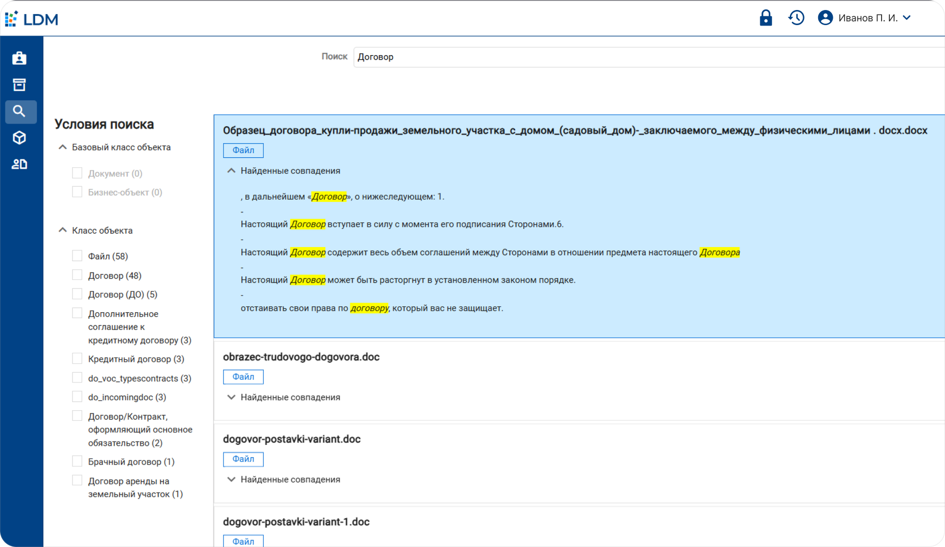
Task: Click the lock icon in the top bar
Action: click(x=766, y=18)
